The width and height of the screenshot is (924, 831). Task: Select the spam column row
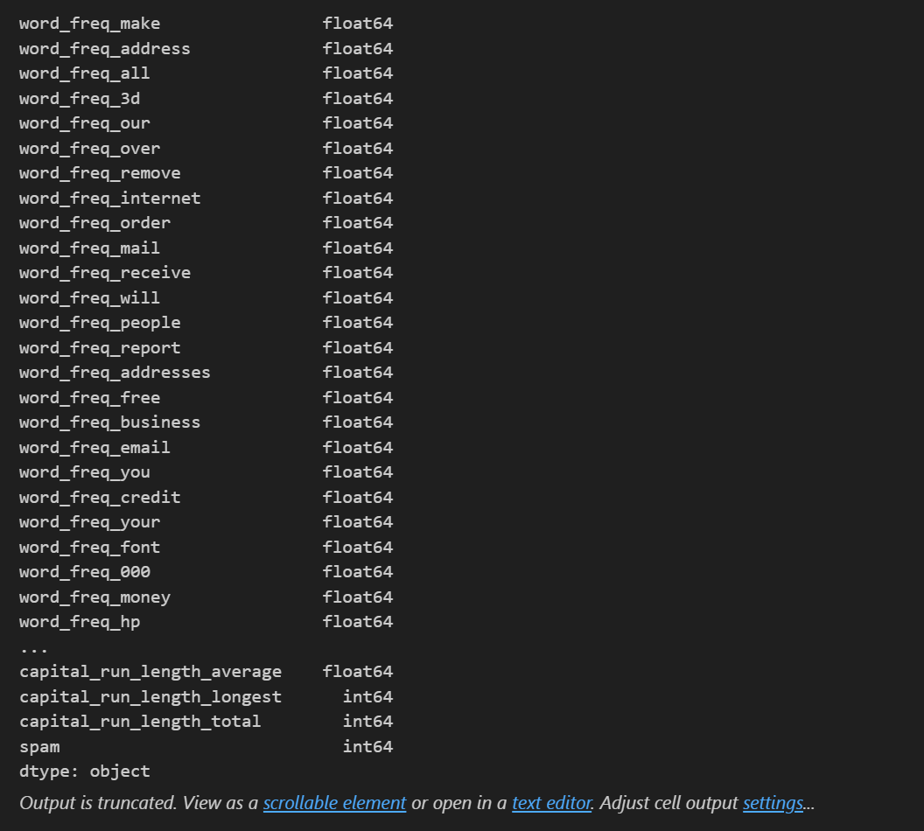click(206, 747)
